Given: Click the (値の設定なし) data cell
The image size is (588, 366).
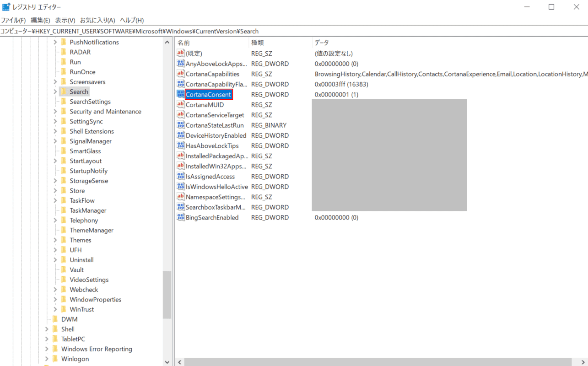Looking at the screenshot, I should point(334,54).
